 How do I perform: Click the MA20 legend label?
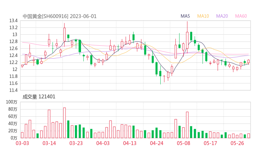[222, 16]
